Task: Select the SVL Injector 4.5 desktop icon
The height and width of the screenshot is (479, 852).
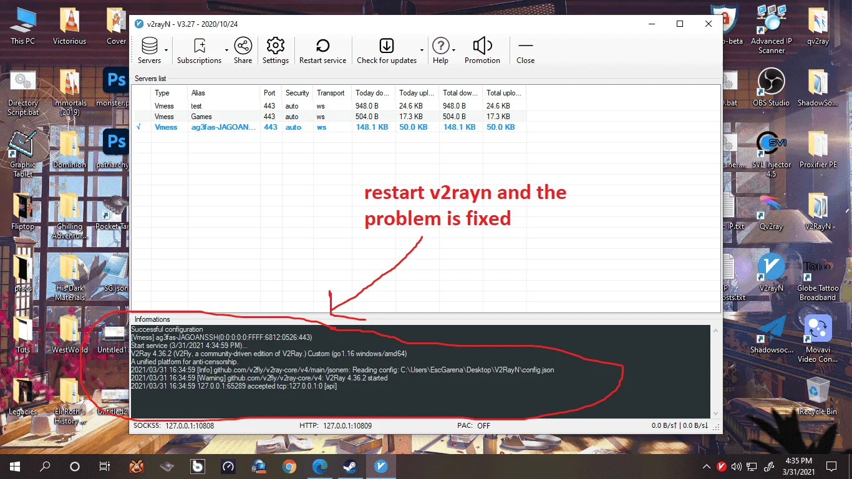Action: [772, 155]
